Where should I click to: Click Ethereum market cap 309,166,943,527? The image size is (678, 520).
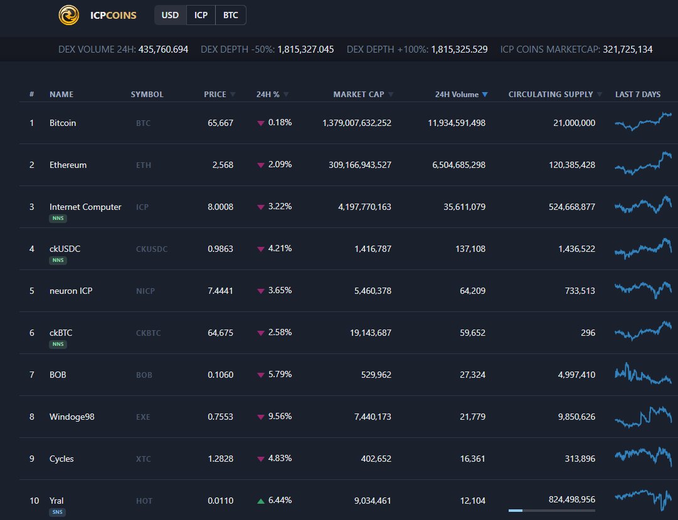click(x=360, y=165)
